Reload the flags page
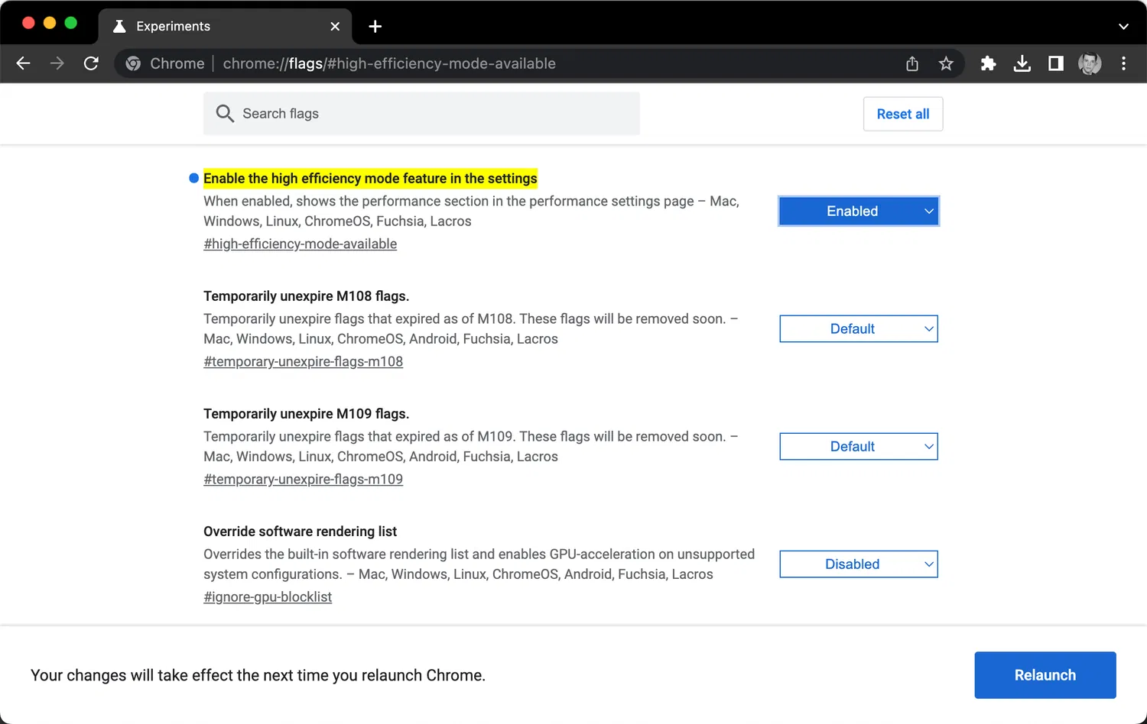1147x724 pixels. click(x=91, y=63)
